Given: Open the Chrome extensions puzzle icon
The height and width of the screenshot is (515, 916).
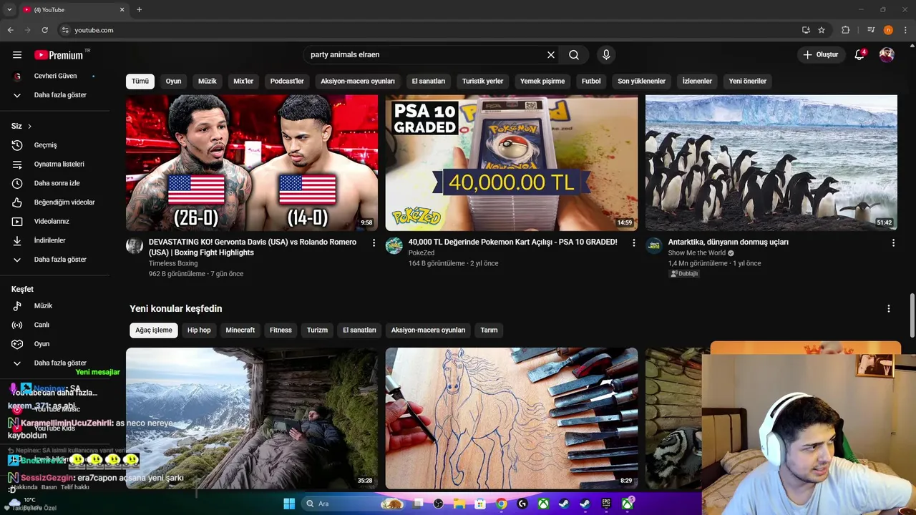Looking at the screenshot, I should [x=846, y=30].
